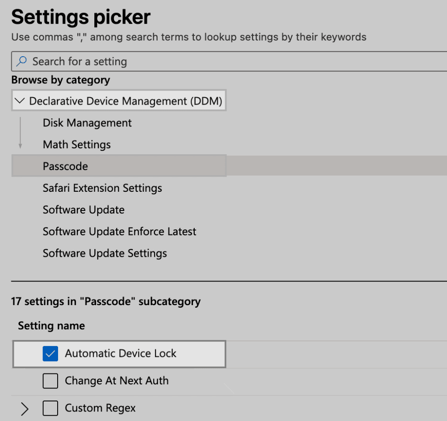Viewport: 447px width, 421px height.
Task: Select Software Update Settings subcategory
Action: tap(105, 253)
